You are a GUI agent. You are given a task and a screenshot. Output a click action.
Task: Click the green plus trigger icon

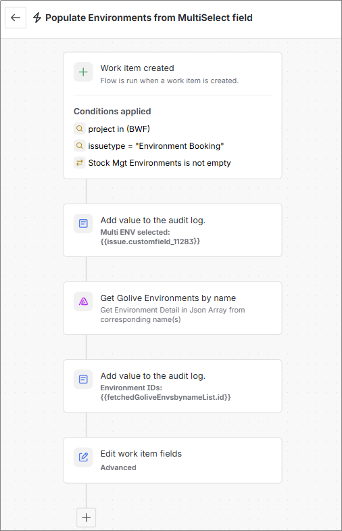point(83,72)
